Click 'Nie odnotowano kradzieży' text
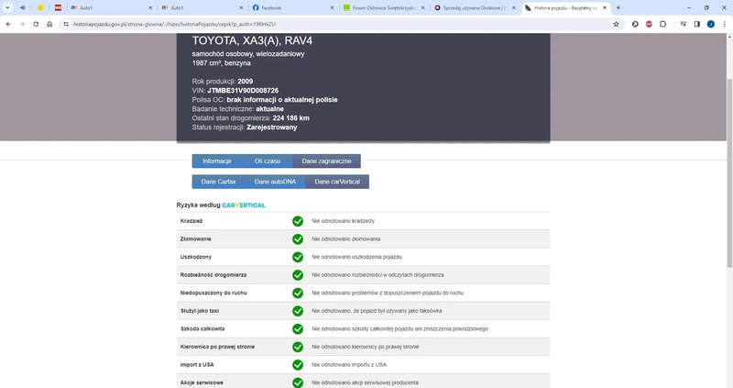The height and width of the screenshot is (388, 733). [x=343, y=221]
